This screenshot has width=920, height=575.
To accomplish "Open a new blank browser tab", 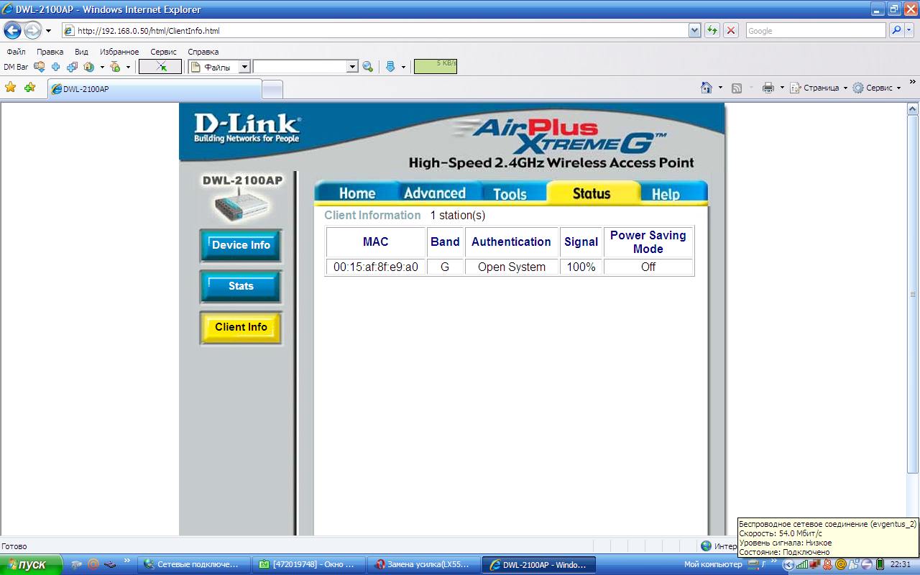I will [272, 89].
